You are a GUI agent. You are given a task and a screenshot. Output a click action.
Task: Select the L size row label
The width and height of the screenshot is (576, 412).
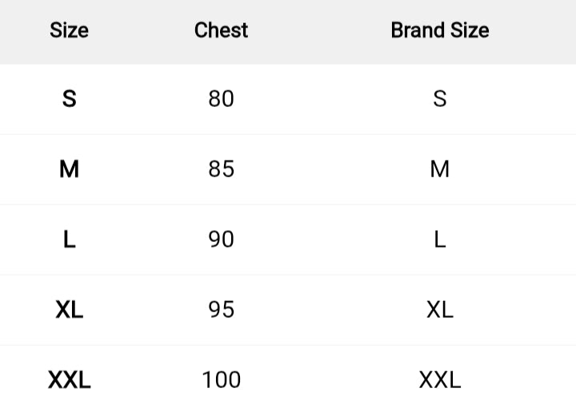pyautogui.click(x=69, y=240)
